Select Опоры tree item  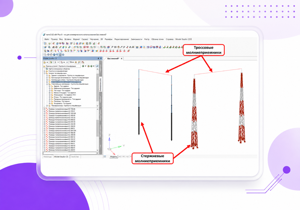[x=63, y=97]
